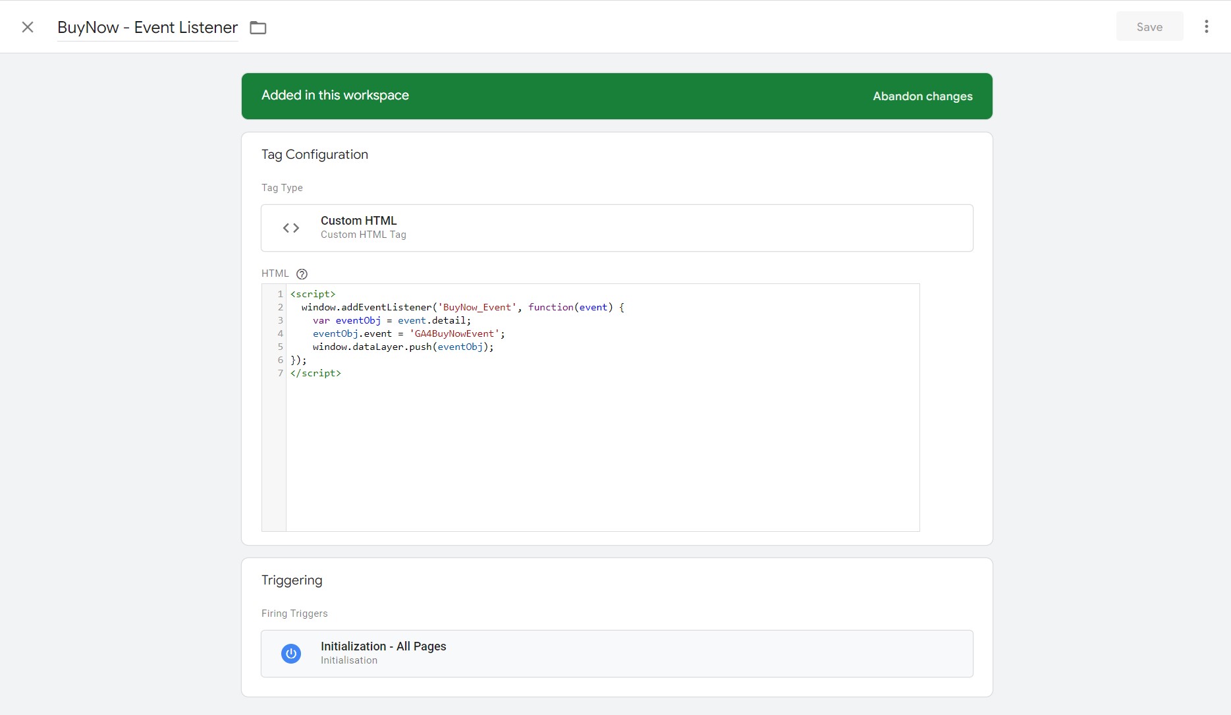This screenshot has width=1231, height=715.
Task: Click the closing </script> tag line
Action: (315, 373)
